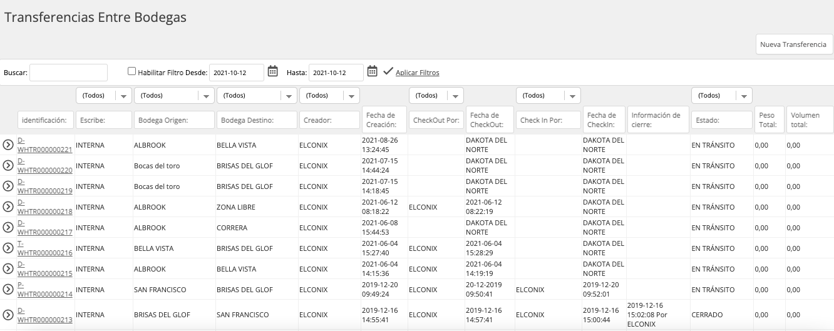Click the CheckOut Por filter field

pos(436,120)
